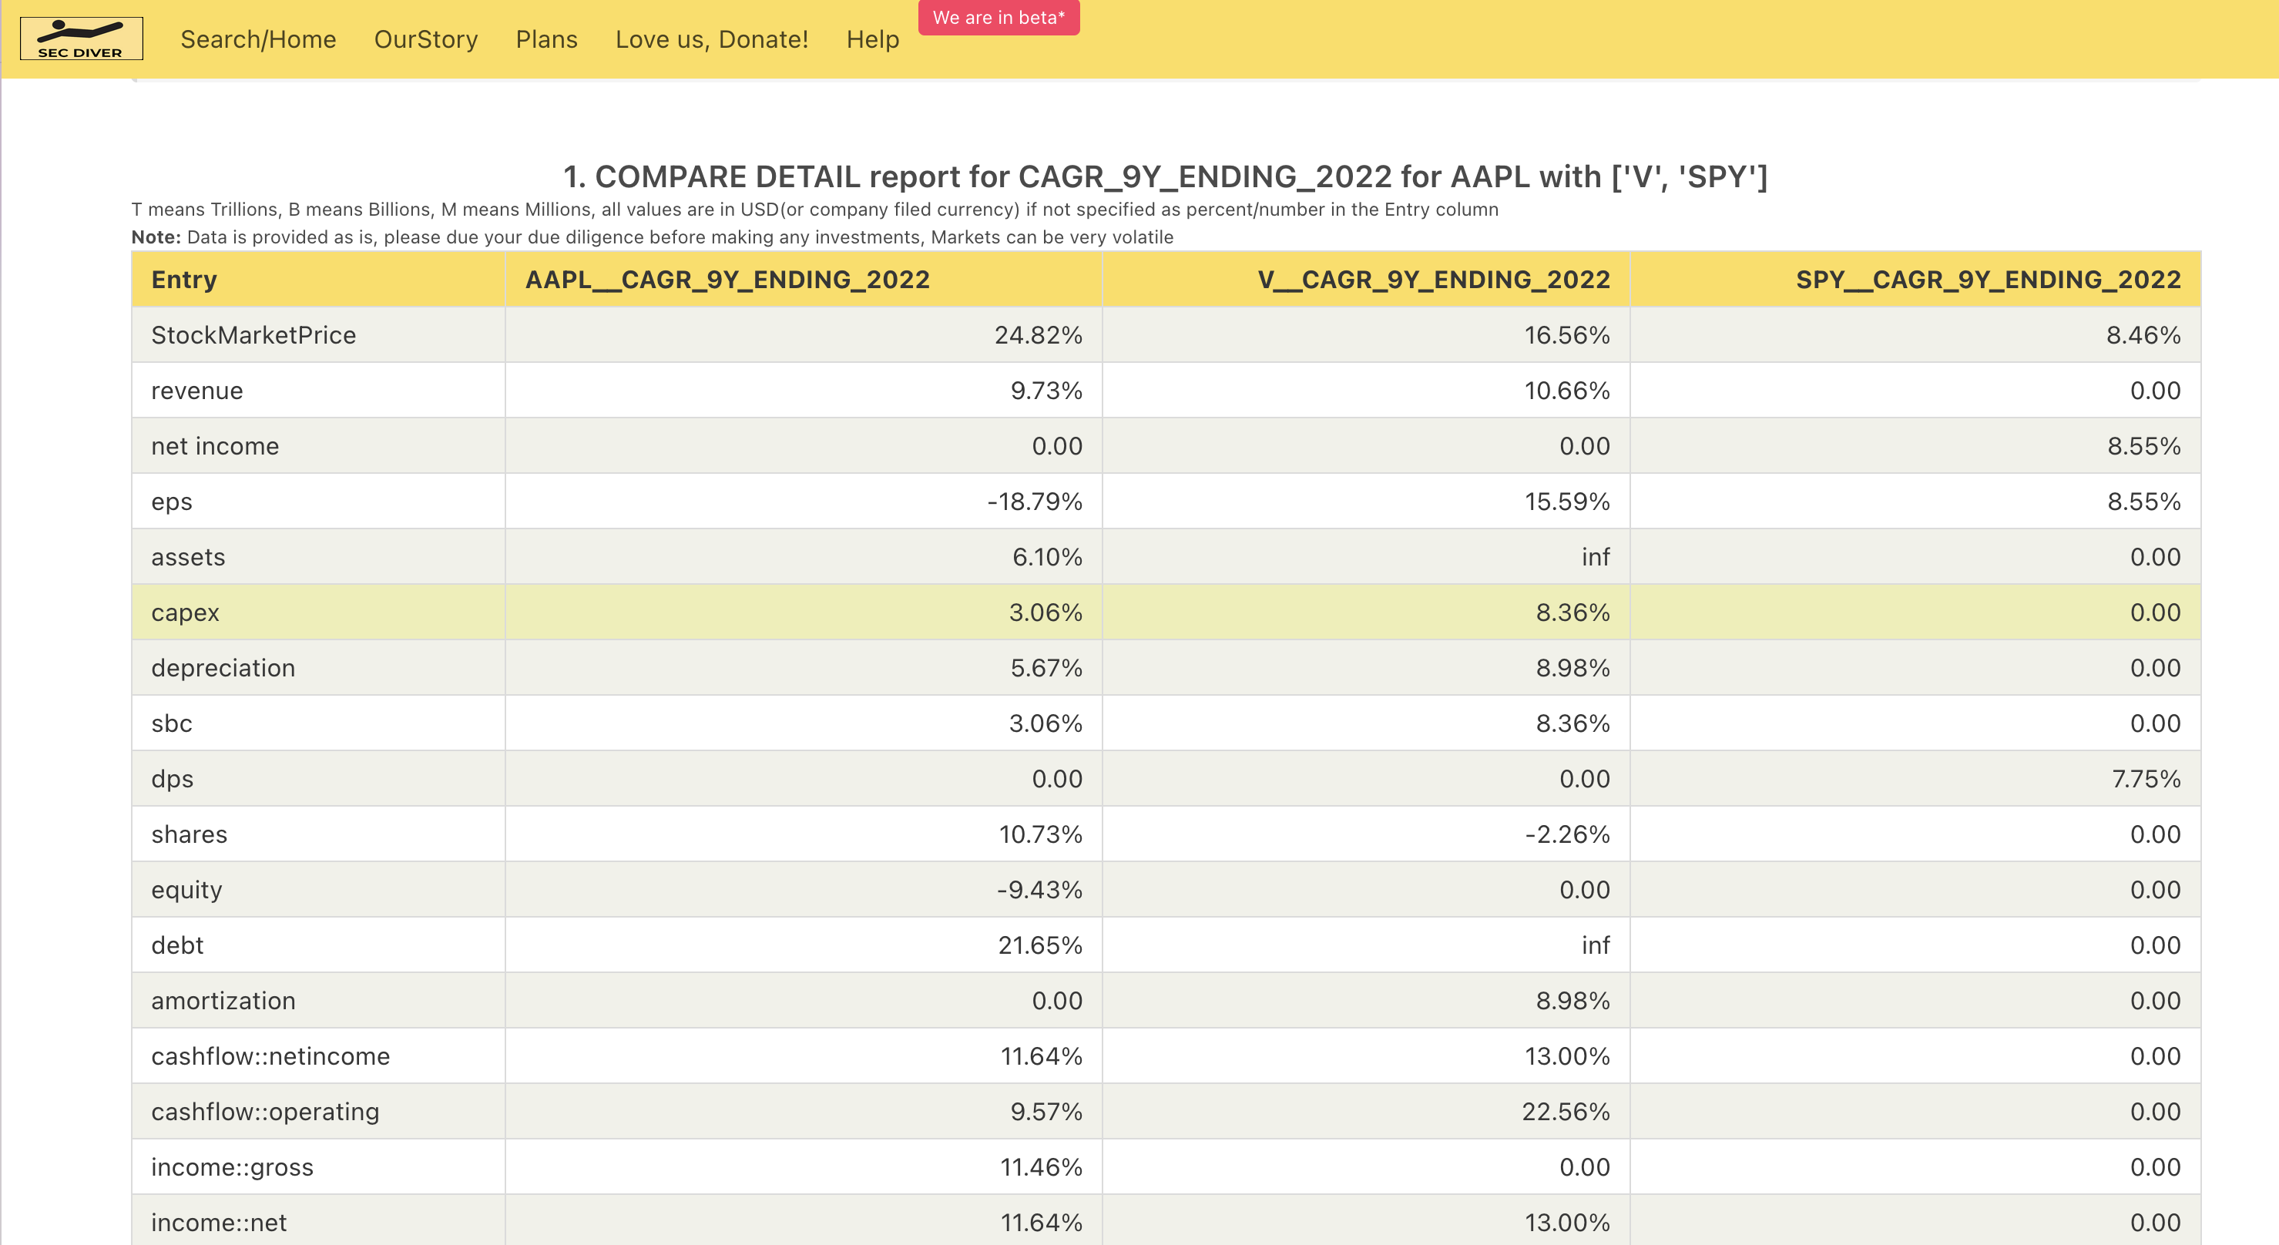Click AAPL revenue value 9.73%
Image resolution: width=2279 pixels, height=1245 pixels.
click(1046, 391)
